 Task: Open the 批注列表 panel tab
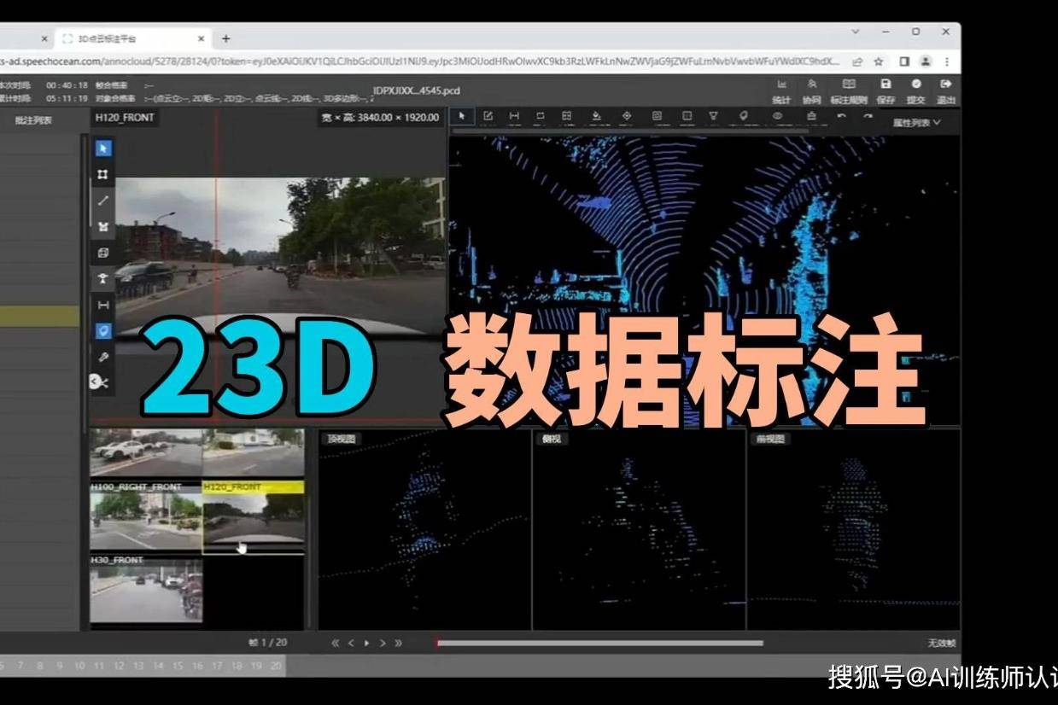tap(33, 120)
